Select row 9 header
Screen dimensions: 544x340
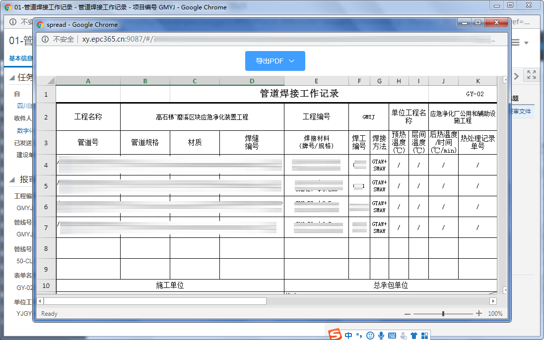46,269
